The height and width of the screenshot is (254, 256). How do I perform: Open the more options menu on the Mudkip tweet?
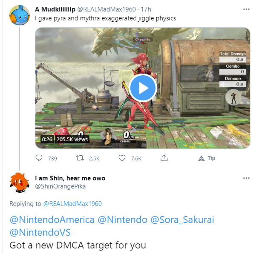point(246,9)
